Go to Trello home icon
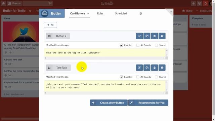The image size is (215, 121). (3, 3)
